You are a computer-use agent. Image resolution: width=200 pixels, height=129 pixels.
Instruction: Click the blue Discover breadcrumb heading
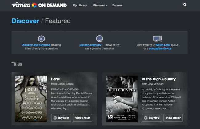coord(25,21)
